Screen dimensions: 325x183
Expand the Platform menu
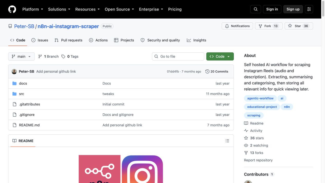click(x=33, y=9)
